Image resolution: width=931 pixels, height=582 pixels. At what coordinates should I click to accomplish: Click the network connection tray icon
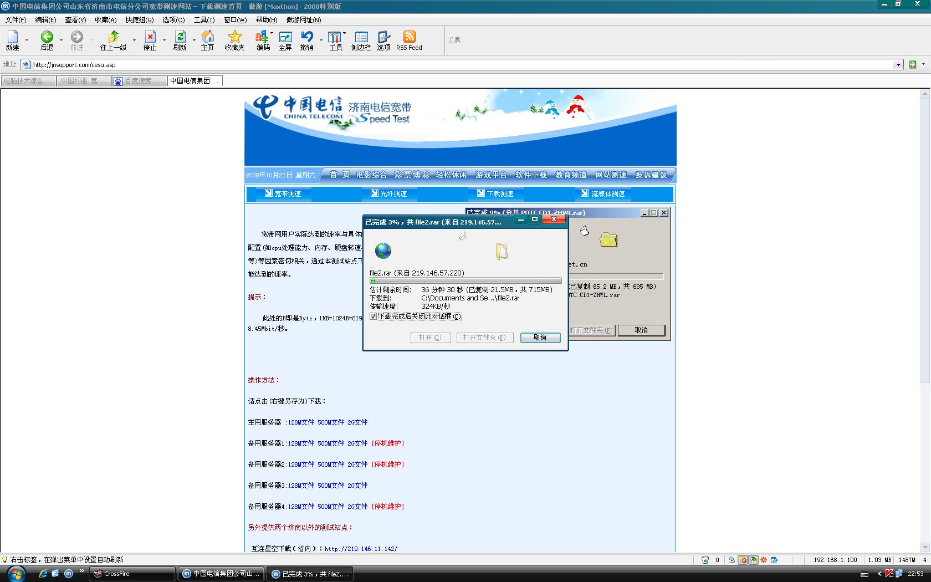pyautogui.click(x=899, y=574)
